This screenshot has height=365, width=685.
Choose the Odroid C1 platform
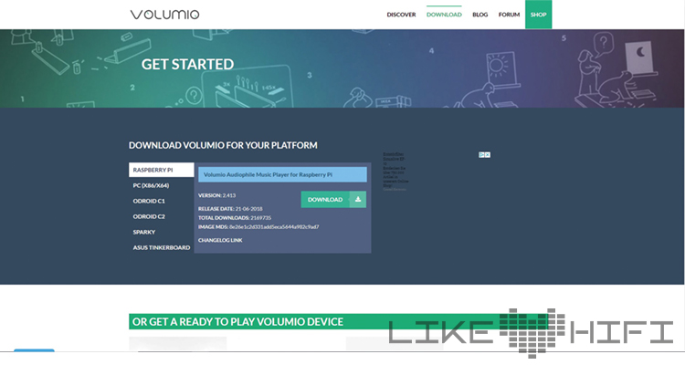[x=149, y=202]
